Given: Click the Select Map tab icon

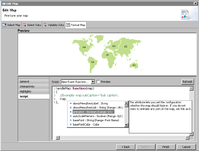Looking at the screenshot, I should (x=4, y=25).
